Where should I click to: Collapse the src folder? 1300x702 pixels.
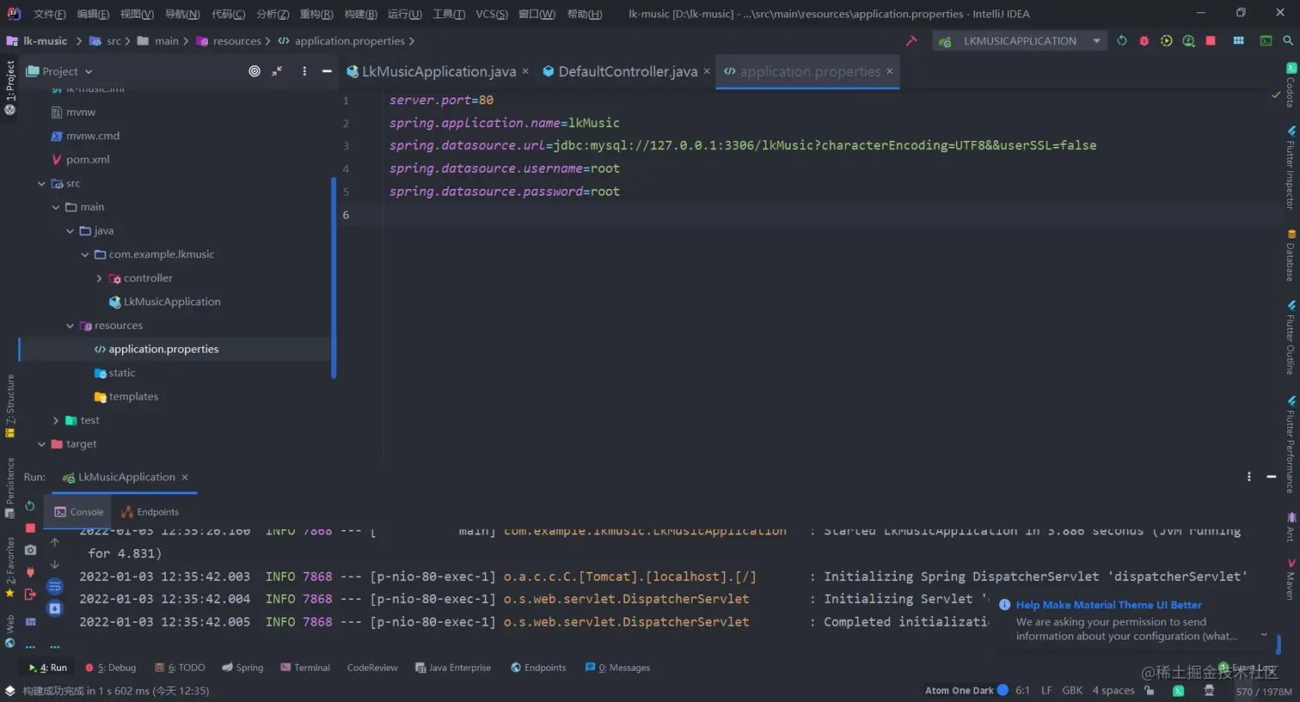41,184
